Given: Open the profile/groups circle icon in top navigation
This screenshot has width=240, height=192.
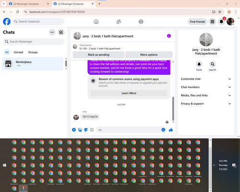Looking at the screenshot, I should [141, 22].
